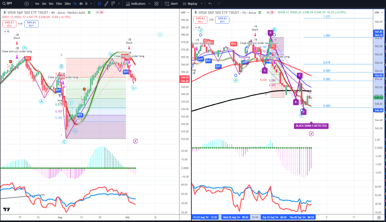Click the 0.618 Fibonacci level on 1h chart
The width and height of the screenshot is (386, 222).
click(x=327, y=63)
